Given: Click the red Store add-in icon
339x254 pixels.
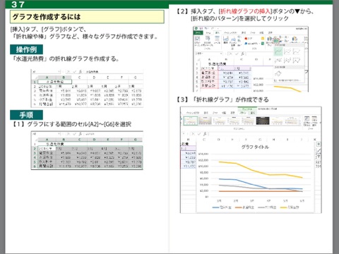Looking at the screenshot, I should [246, 38].
